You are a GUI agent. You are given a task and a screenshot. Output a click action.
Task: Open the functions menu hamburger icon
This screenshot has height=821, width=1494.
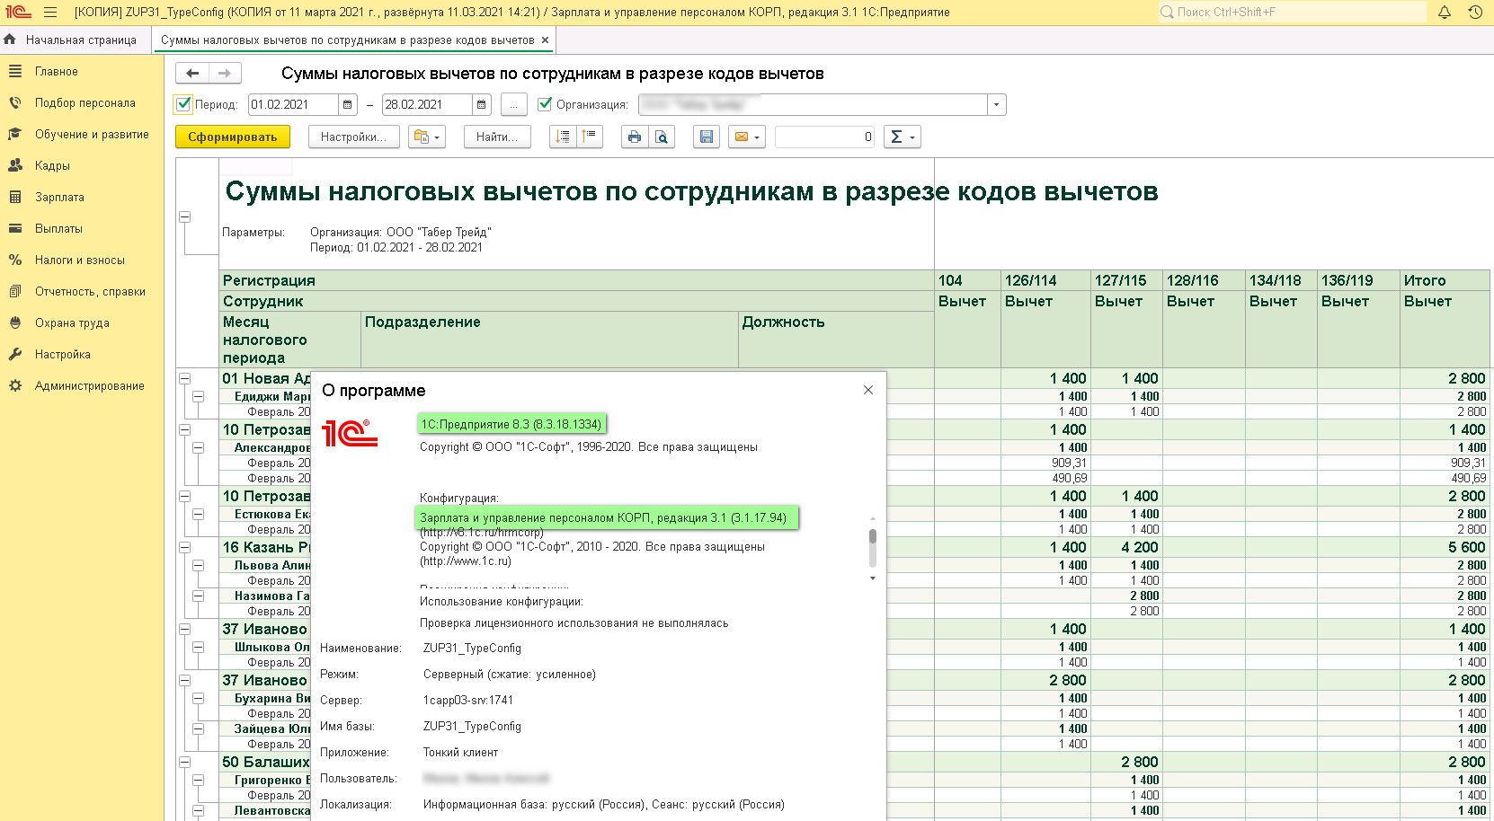point(50,13)
